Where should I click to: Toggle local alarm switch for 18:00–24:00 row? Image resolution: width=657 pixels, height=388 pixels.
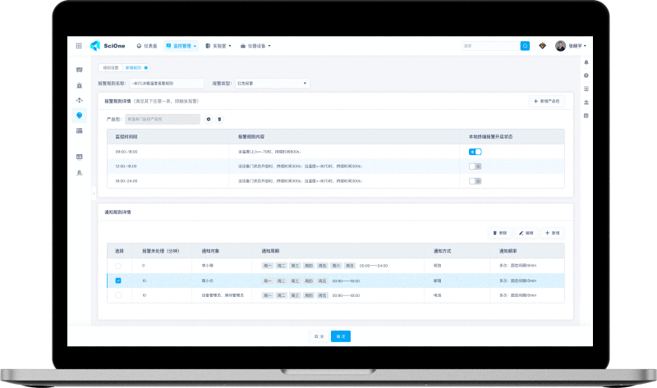(x=476, y=180)
